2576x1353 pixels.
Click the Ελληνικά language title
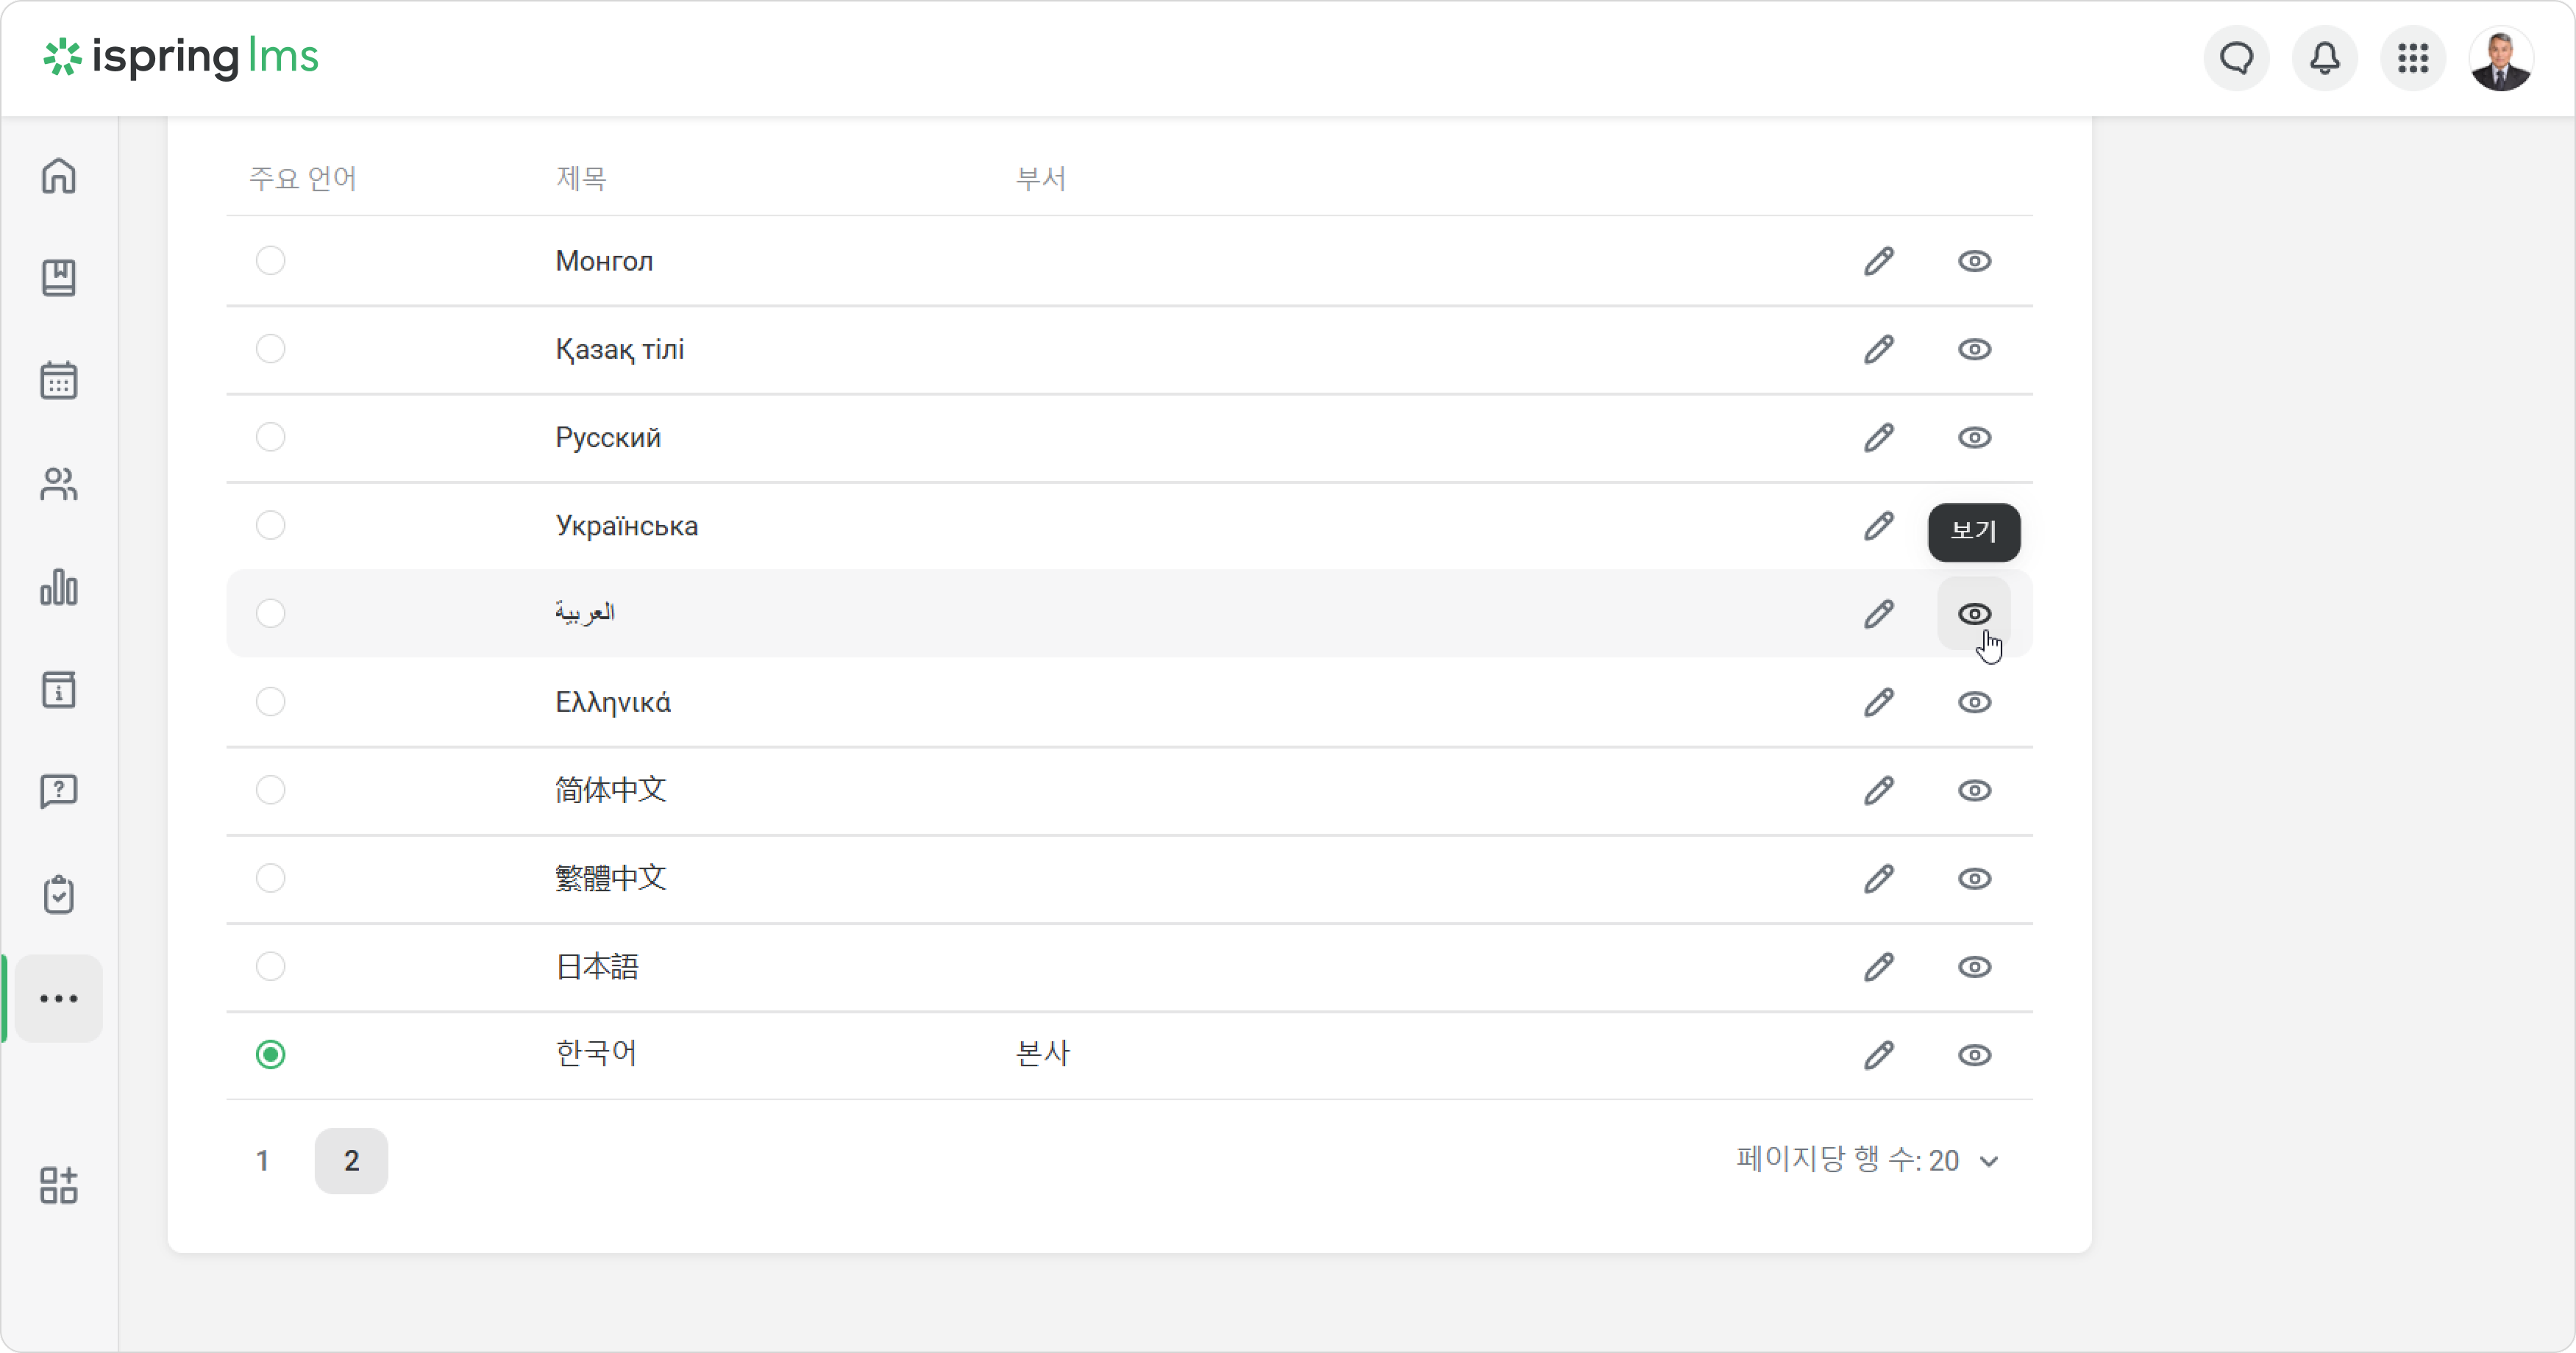click(x=613, y=702)
